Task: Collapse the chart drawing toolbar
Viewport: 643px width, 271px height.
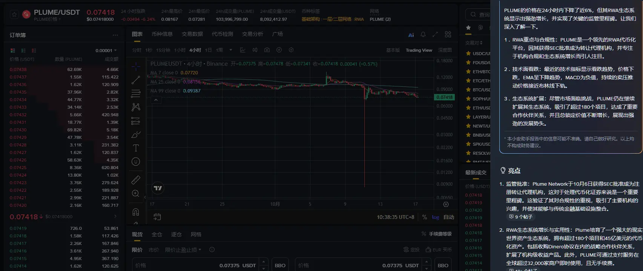Action: point(145,197)
